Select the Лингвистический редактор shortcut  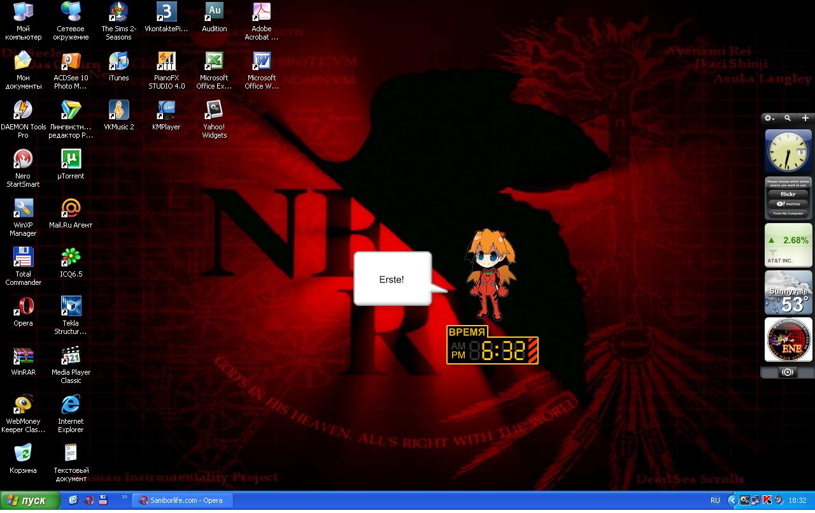(x=71, y=119)
